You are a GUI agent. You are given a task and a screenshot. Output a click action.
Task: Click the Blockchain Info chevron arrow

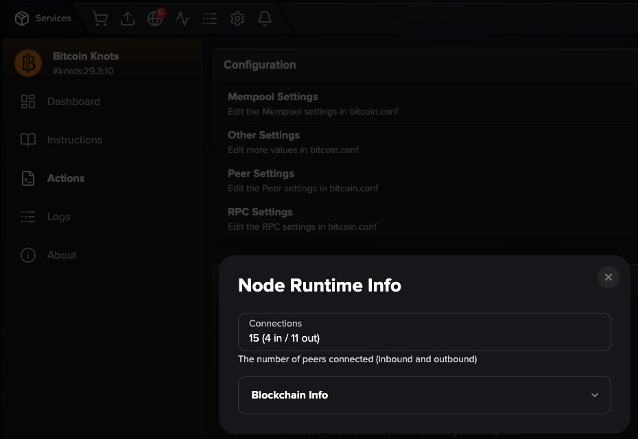tap(595, 395)
